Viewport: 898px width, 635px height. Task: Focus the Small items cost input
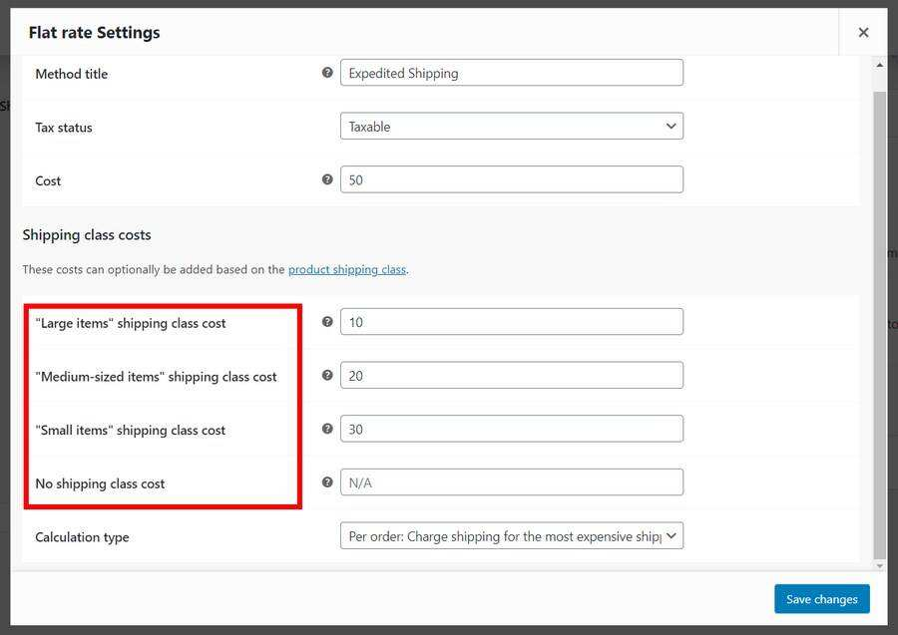512,429
